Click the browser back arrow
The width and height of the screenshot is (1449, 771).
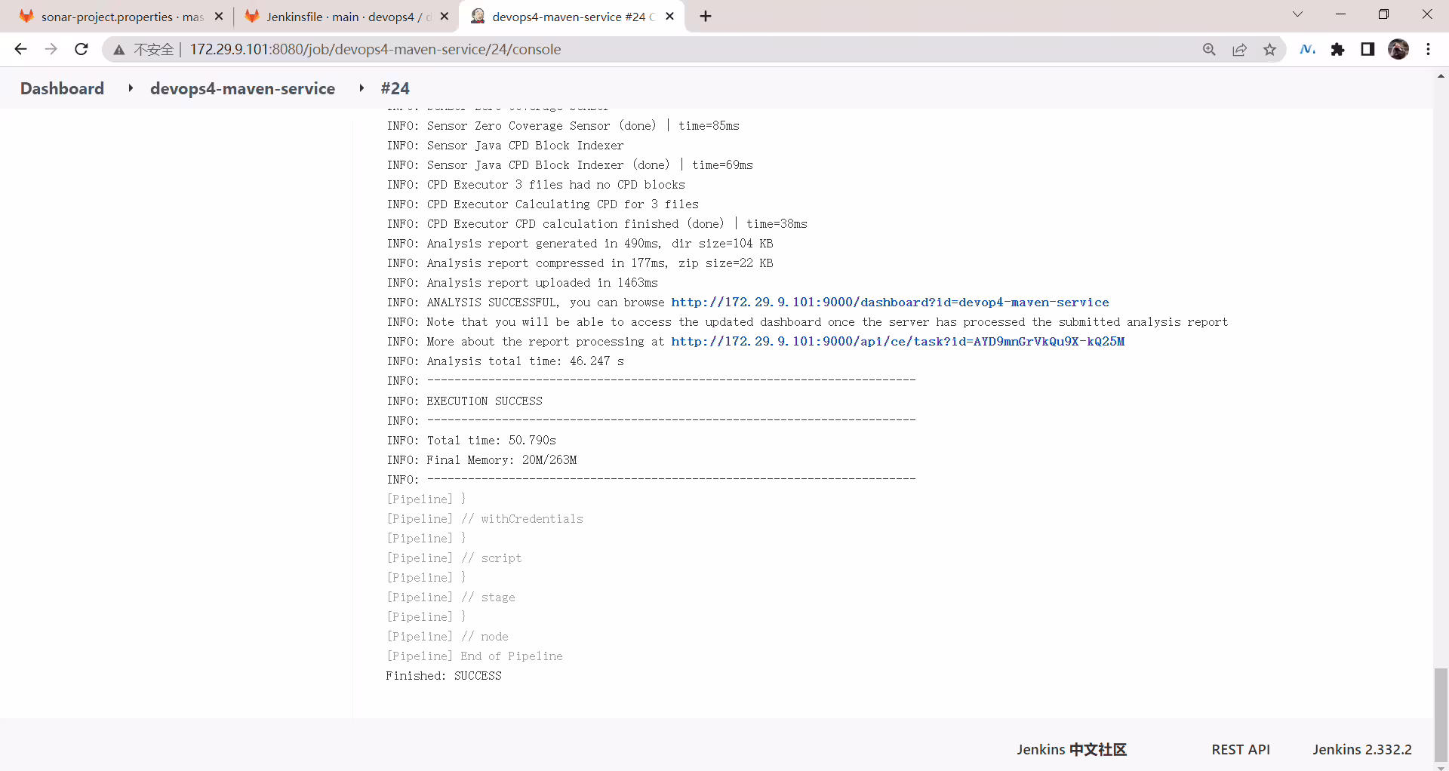pyautogui.click(x=20, y=49)
